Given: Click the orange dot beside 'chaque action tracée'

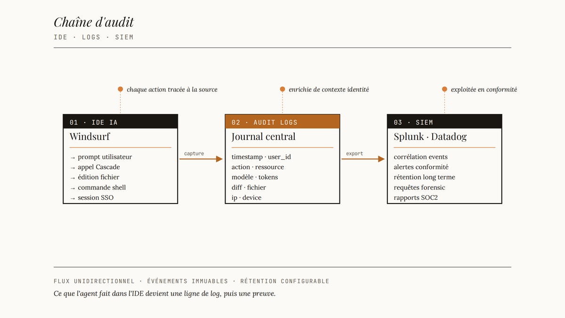Looking at the screenshot, I should point(121,89).
